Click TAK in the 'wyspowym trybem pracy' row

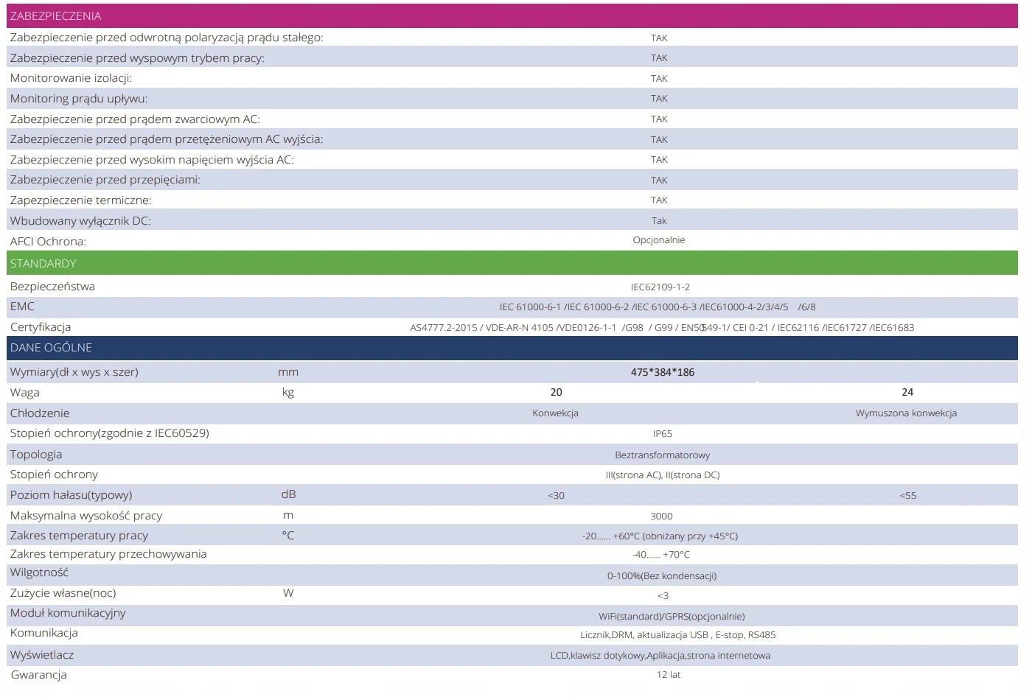point(659,58)
